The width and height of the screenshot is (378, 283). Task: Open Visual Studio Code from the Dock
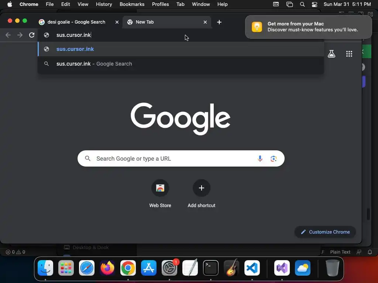tap(252, 268)
